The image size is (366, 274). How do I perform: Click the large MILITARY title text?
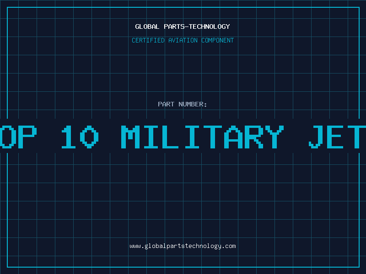coord(202,137)
